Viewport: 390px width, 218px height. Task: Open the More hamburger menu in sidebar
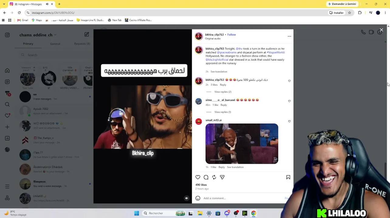7,187
